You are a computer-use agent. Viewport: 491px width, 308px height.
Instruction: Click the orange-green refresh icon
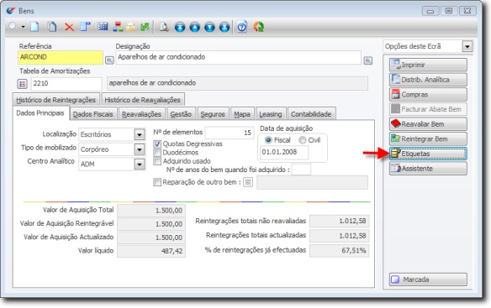[259, 27]
